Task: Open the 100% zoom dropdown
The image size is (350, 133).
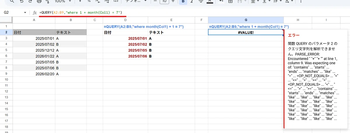Action: [x=62, y=1]
